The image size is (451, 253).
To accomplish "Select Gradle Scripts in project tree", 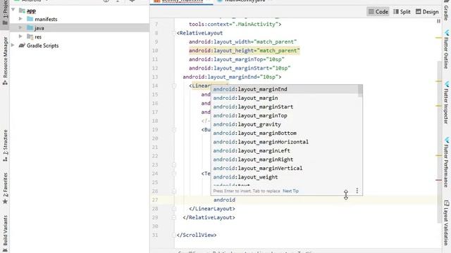I will tap(42, 46).
